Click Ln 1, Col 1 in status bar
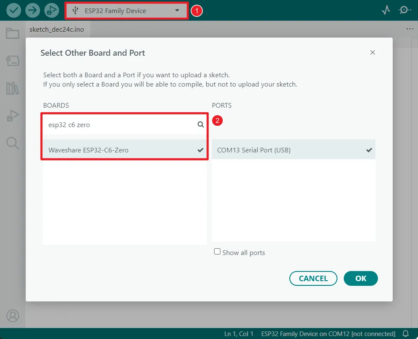 pyautogui.click(x=239, y=333)
